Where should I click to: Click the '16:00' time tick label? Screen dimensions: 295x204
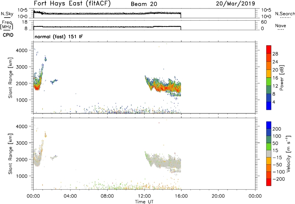(x=181, y=196)
